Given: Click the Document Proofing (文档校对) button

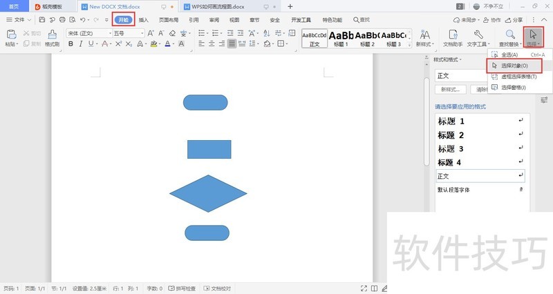Looking at the screenshot, I should point(217,288).
